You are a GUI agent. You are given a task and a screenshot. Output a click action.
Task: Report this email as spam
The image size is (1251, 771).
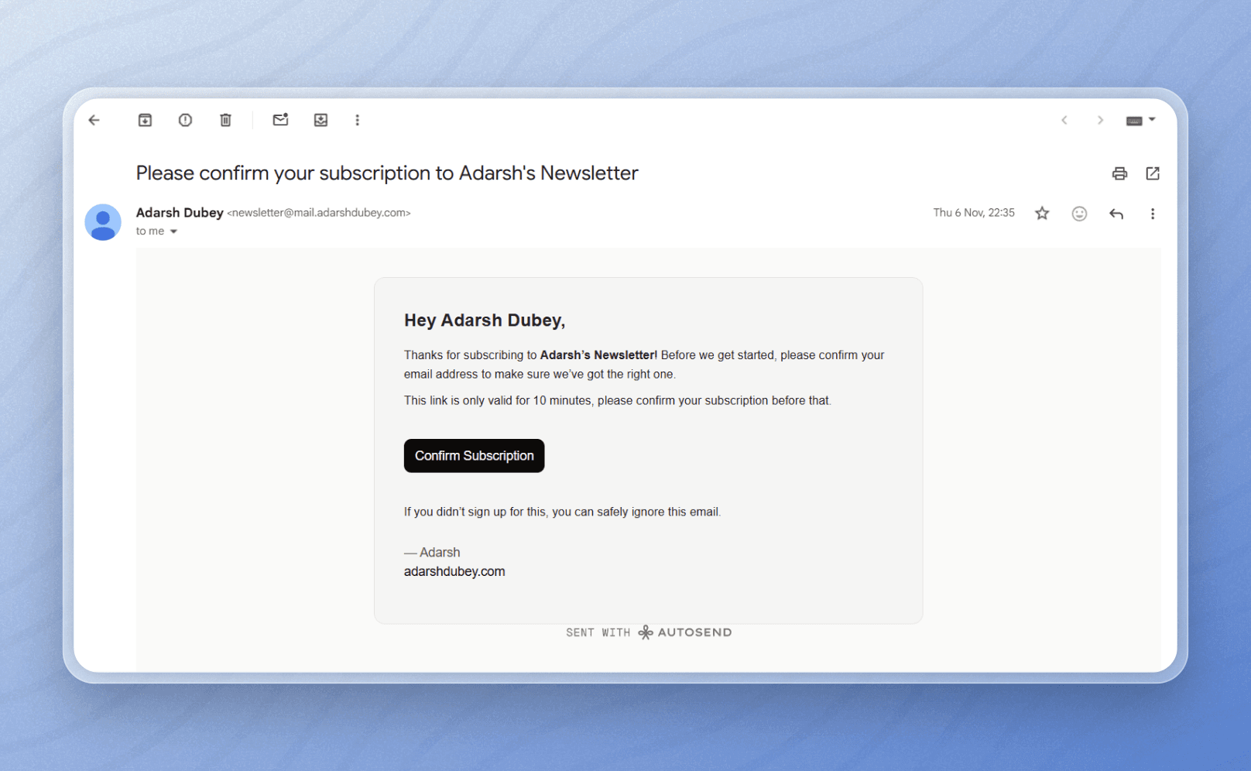click(x=185, y=120)
